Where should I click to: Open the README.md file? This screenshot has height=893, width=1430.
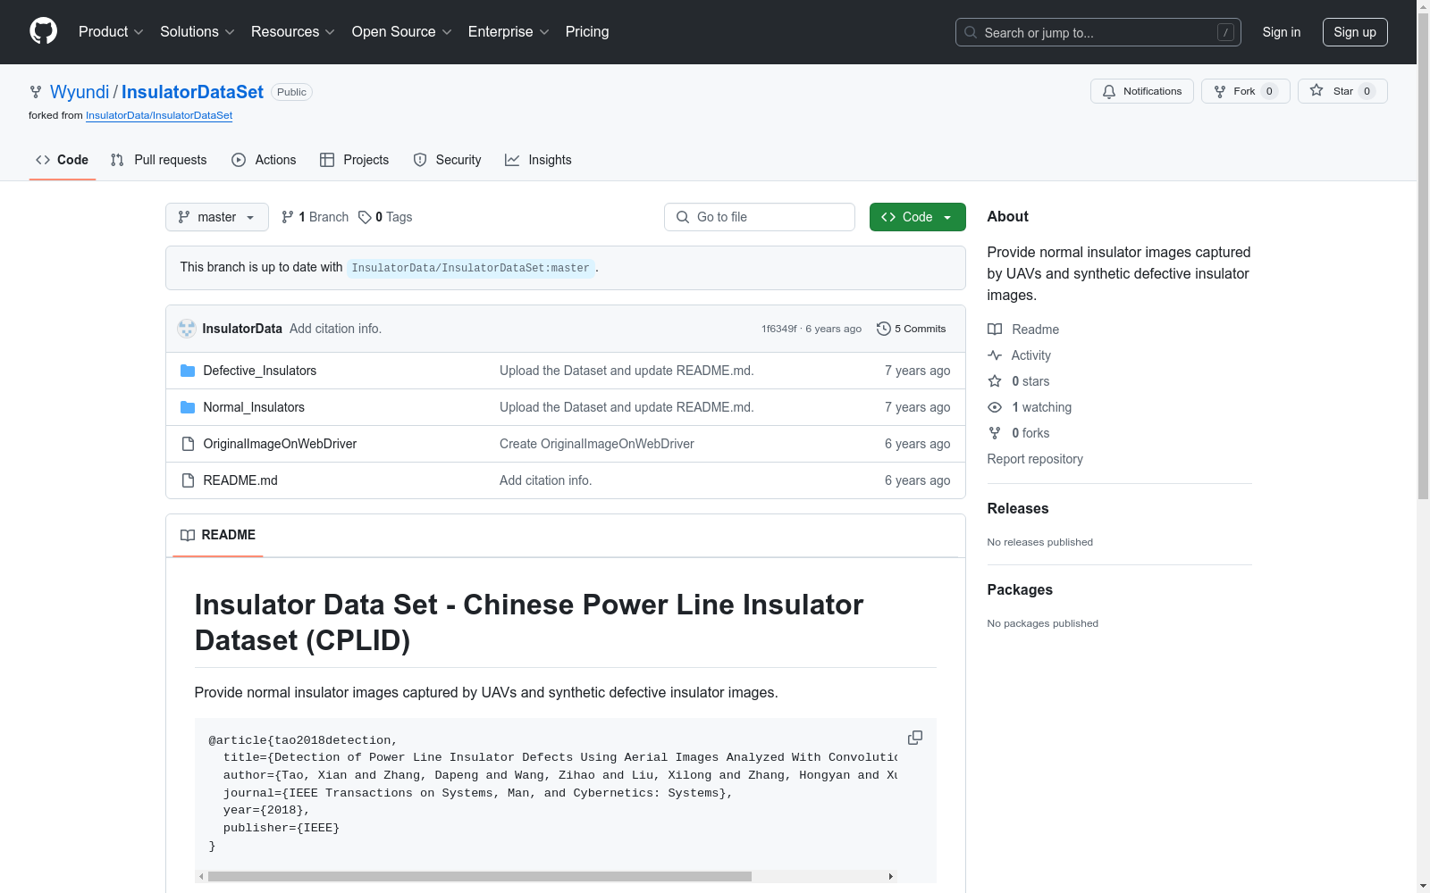point(240,480)
